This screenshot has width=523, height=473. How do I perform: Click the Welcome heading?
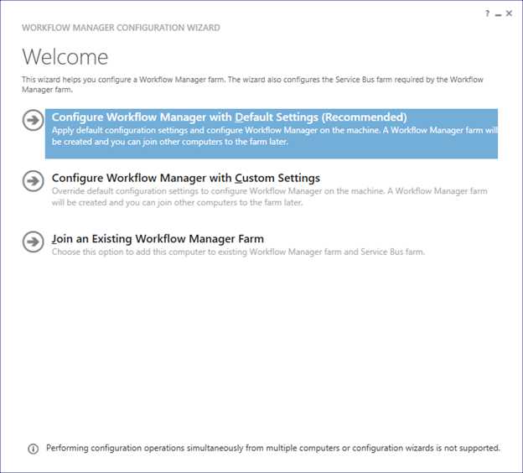click(65, 57)
